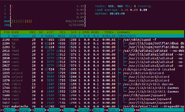Viewport: 185px width, 112px height.
Task: Click the 0/3036MB swap value
Action: pos(77,25)
